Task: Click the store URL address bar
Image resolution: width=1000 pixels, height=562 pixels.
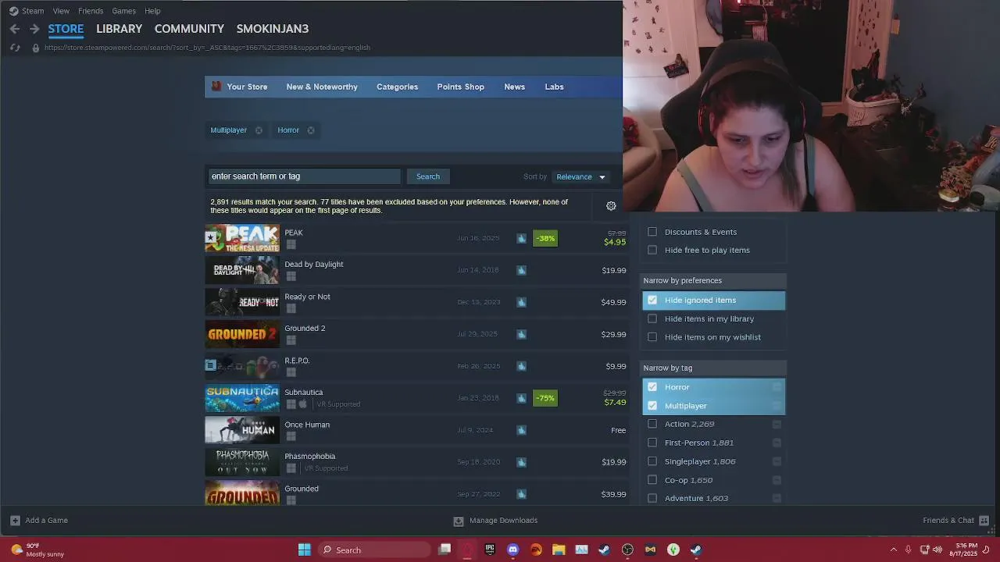Action: pyautogui.click(x=207, y=48)
